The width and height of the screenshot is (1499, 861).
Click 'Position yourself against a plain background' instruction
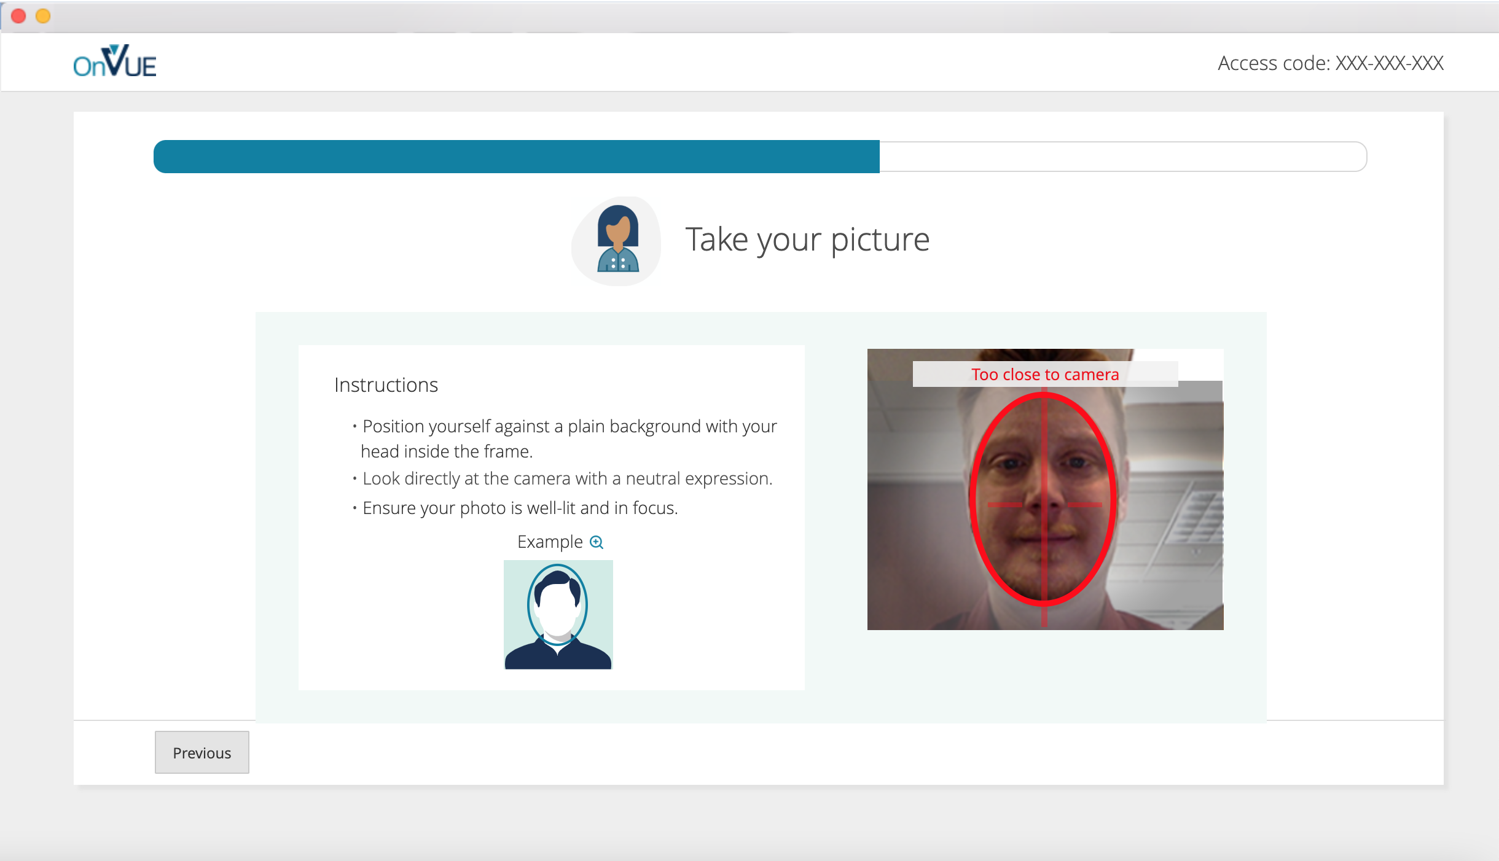[568, 438]
